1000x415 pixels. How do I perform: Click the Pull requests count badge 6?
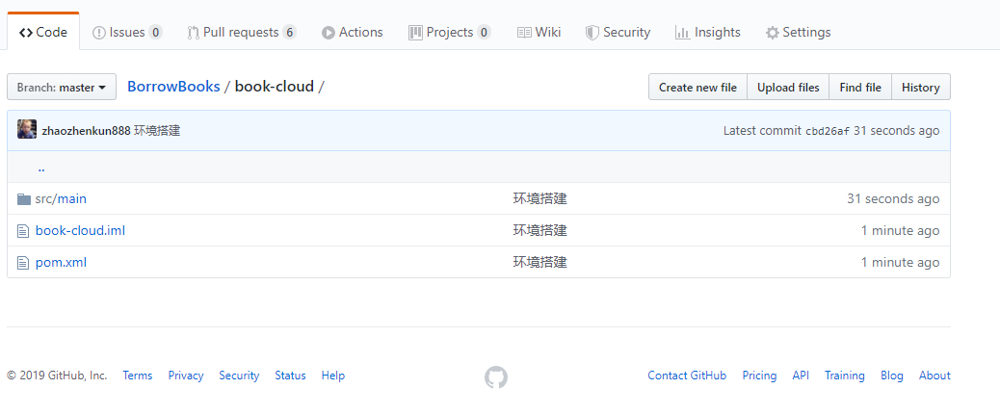(289, 32)
